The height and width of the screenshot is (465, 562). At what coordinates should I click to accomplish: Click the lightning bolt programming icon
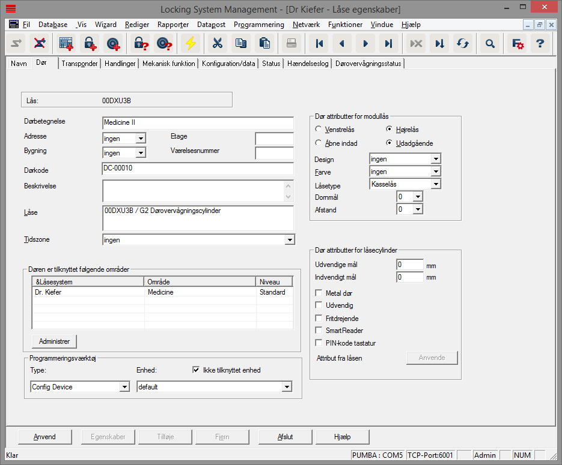(x=191, y=43)
